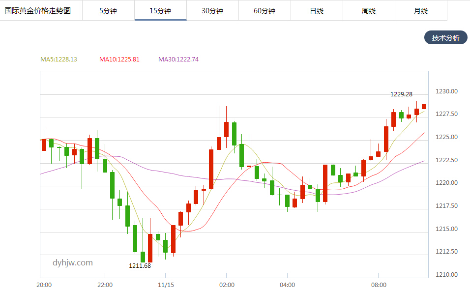Select the MA30:1222.74 legend label
470x290 pixels.
178,59
